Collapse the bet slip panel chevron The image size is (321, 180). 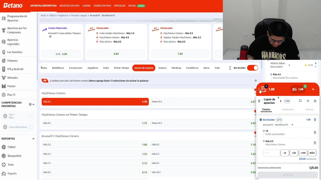click(313, 89)
